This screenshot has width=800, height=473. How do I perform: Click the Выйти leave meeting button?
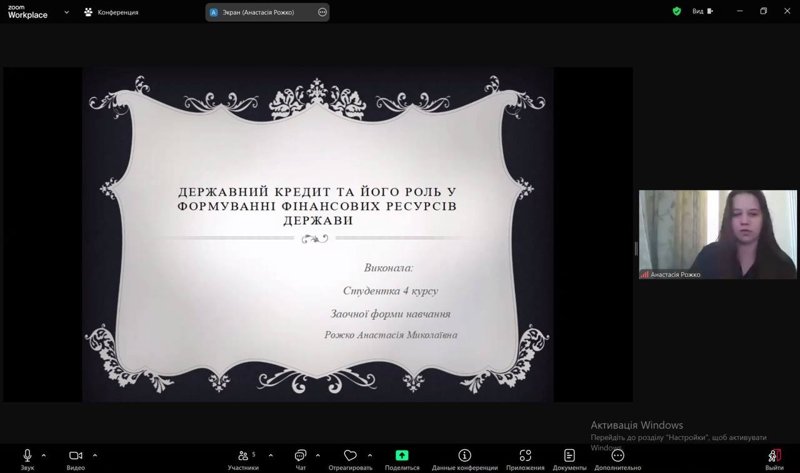coord(774,456)
